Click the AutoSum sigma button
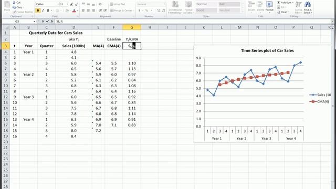Viewport: 336px width, 189px height. [x=285, y=3]
